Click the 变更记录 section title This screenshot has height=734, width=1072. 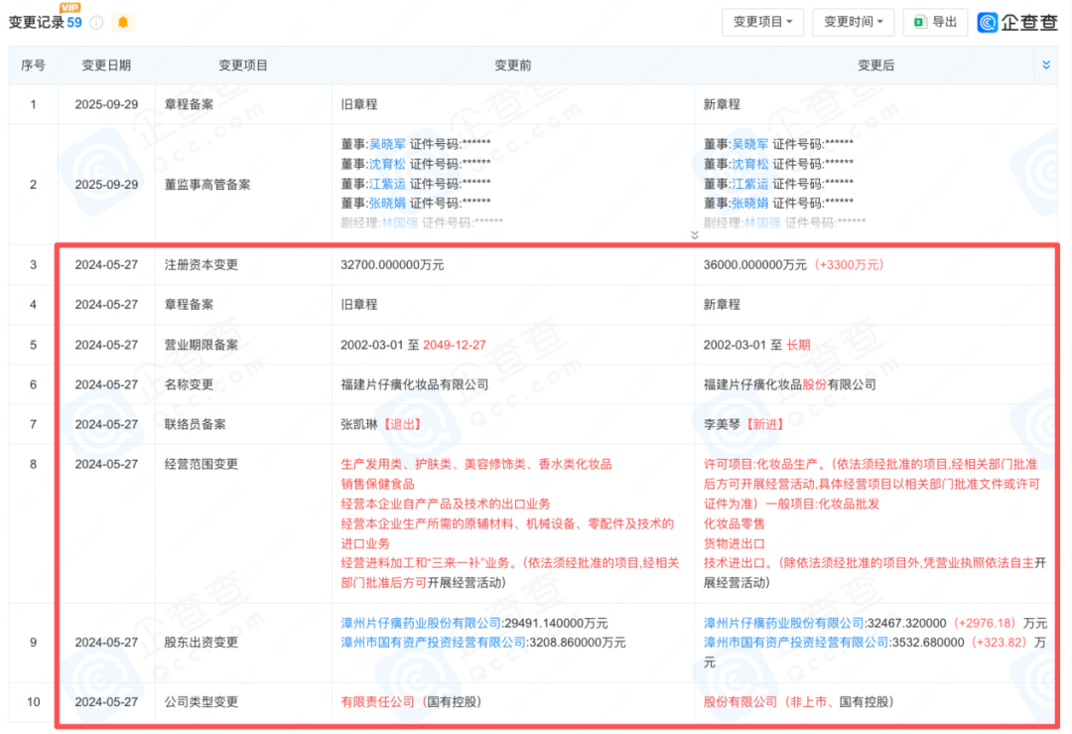pos(36,23)
